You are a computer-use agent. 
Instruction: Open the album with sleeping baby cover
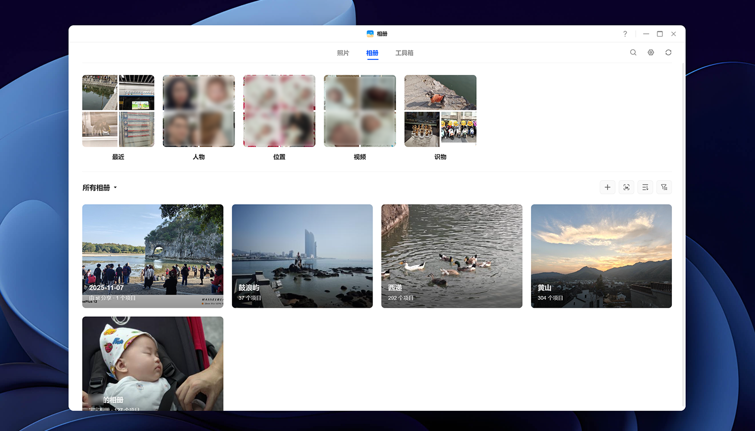coord(153,364)
